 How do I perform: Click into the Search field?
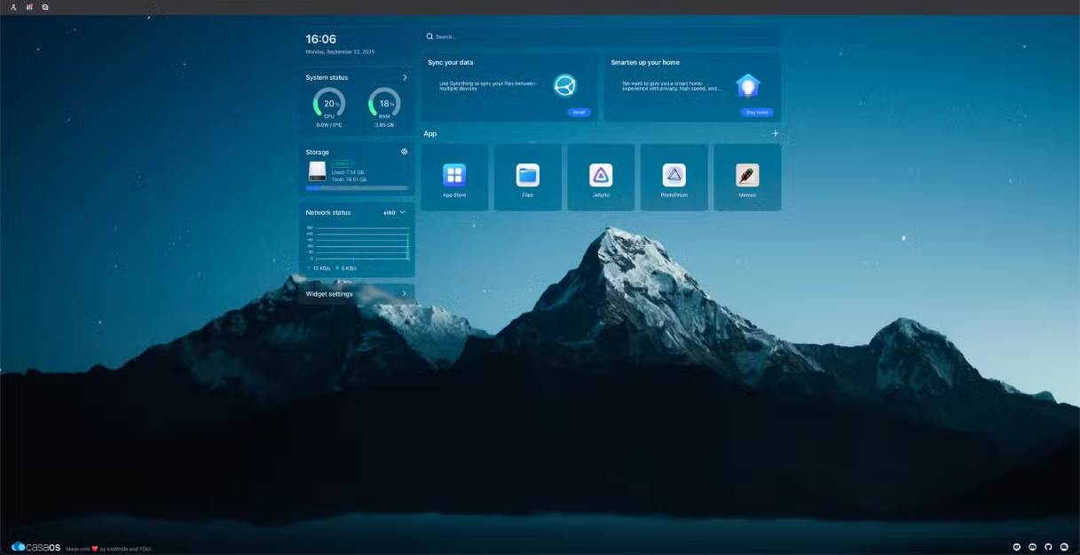[x=601, y=36]
